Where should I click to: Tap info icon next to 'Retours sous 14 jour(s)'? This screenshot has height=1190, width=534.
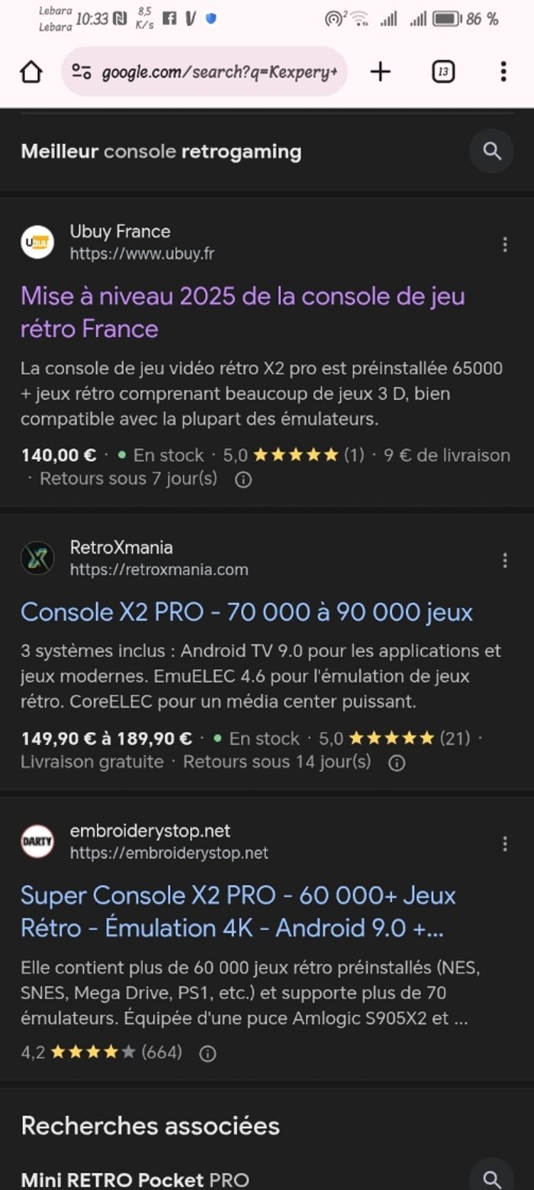397,763
